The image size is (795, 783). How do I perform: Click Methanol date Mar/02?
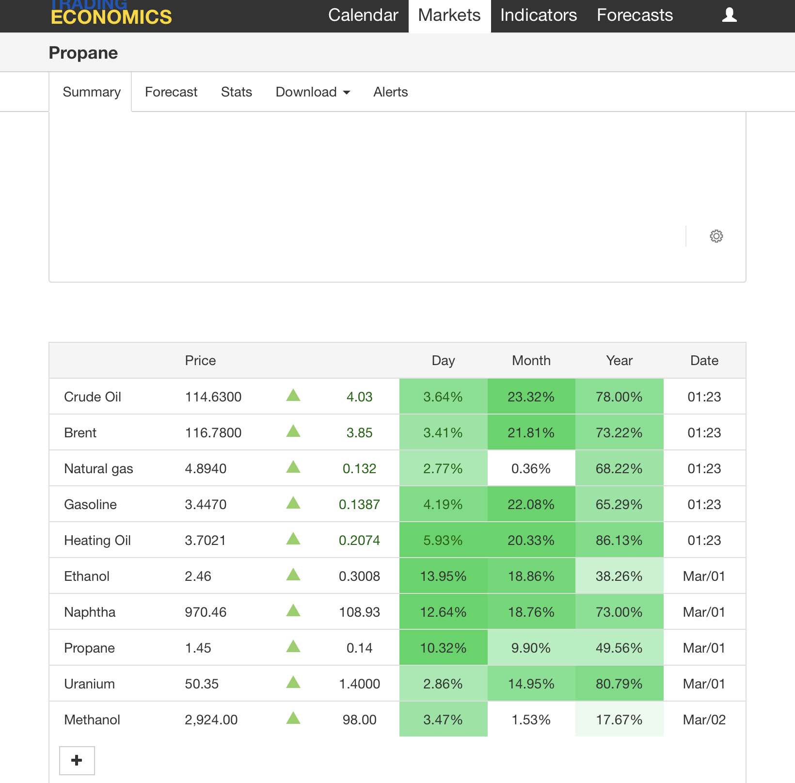[704, 720]
